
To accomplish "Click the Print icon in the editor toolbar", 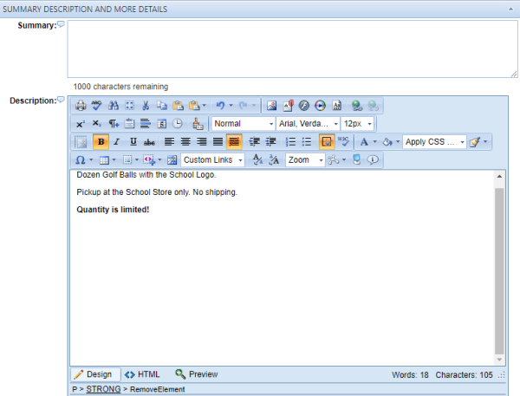I will (x=81, y=106).
